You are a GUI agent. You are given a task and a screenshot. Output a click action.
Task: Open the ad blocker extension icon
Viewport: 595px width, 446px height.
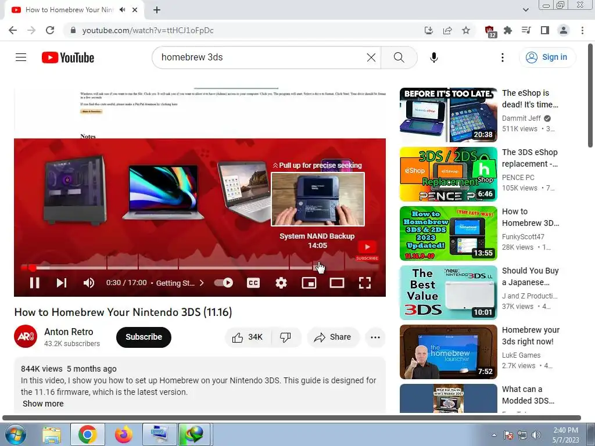tap(490, 31)
